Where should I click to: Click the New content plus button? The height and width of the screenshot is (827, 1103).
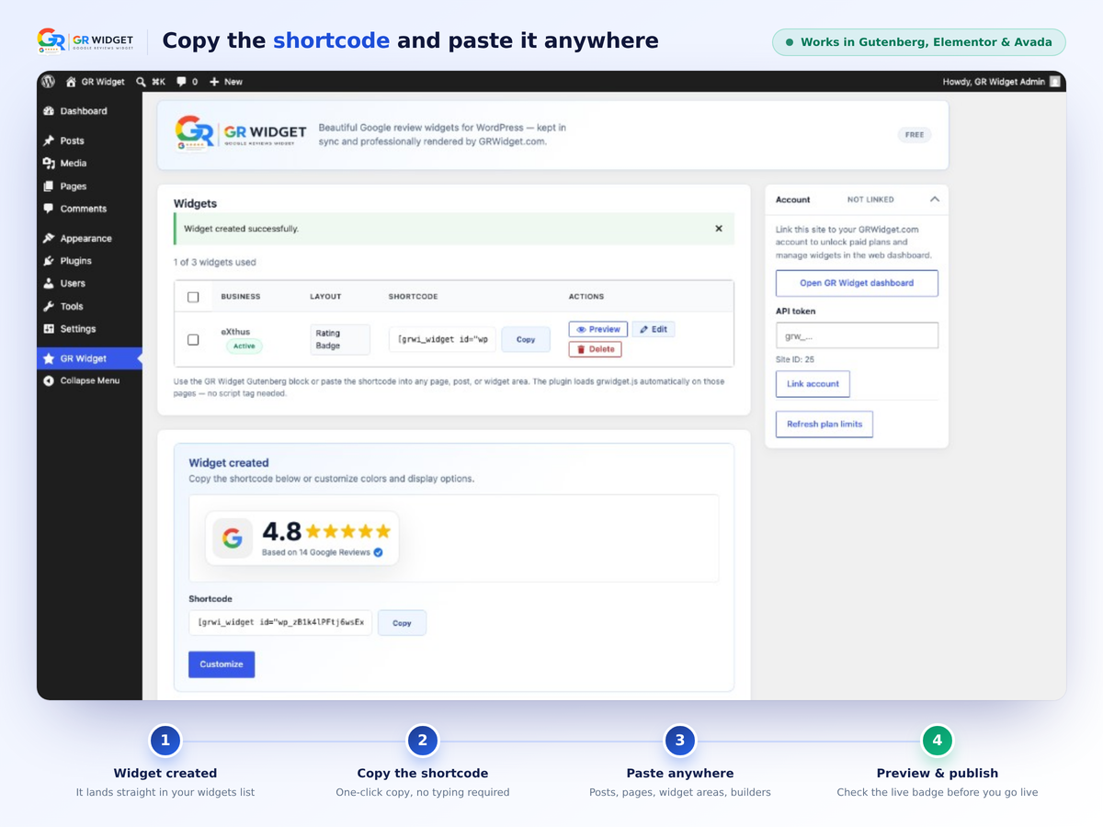coord(226,82)
